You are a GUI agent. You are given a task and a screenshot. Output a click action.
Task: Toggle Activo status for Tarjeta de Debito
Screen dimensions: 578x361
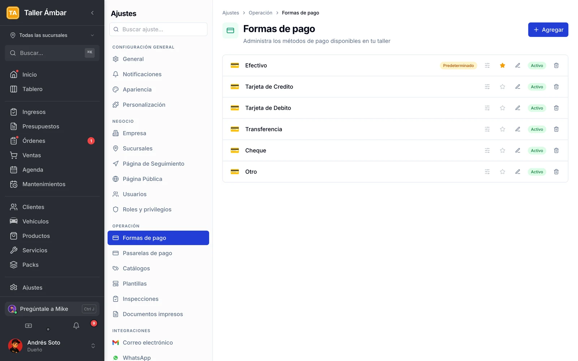[537, 108]
